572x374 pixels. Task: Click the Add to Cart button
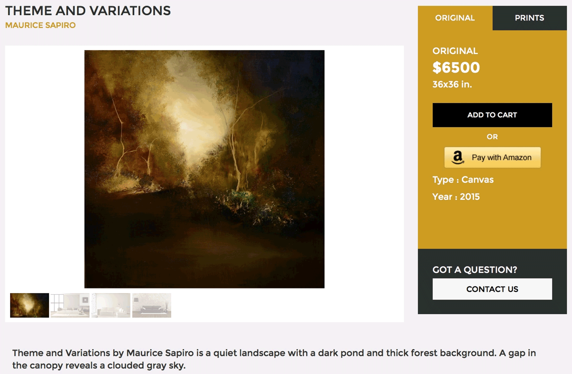[x=492, y=115]
